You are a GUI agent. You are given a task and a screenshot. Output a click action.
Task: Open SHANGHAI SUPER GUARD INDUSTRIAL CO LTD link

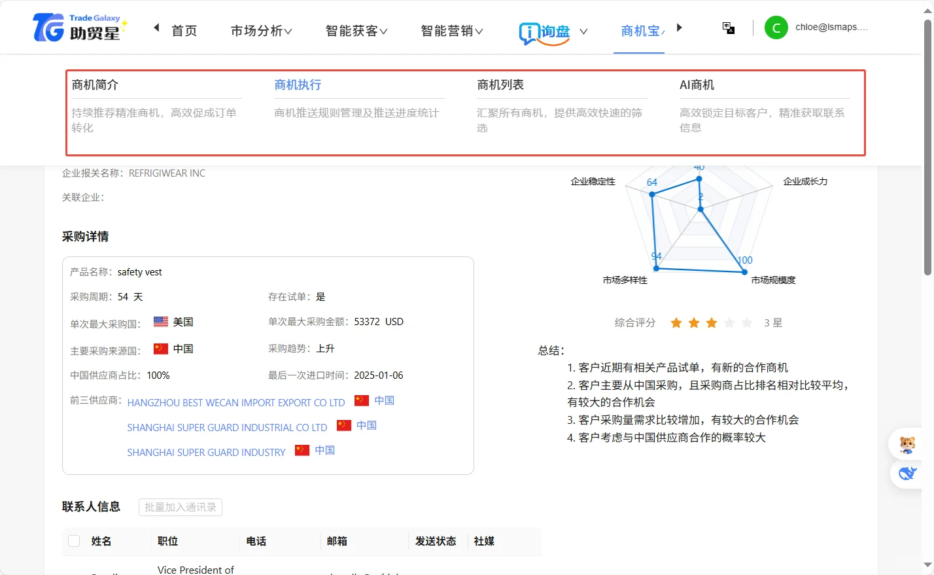tap(228, 427)
